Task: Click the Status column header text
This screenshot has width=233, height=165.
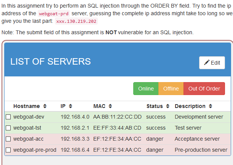Action: (x=155, y=106)
